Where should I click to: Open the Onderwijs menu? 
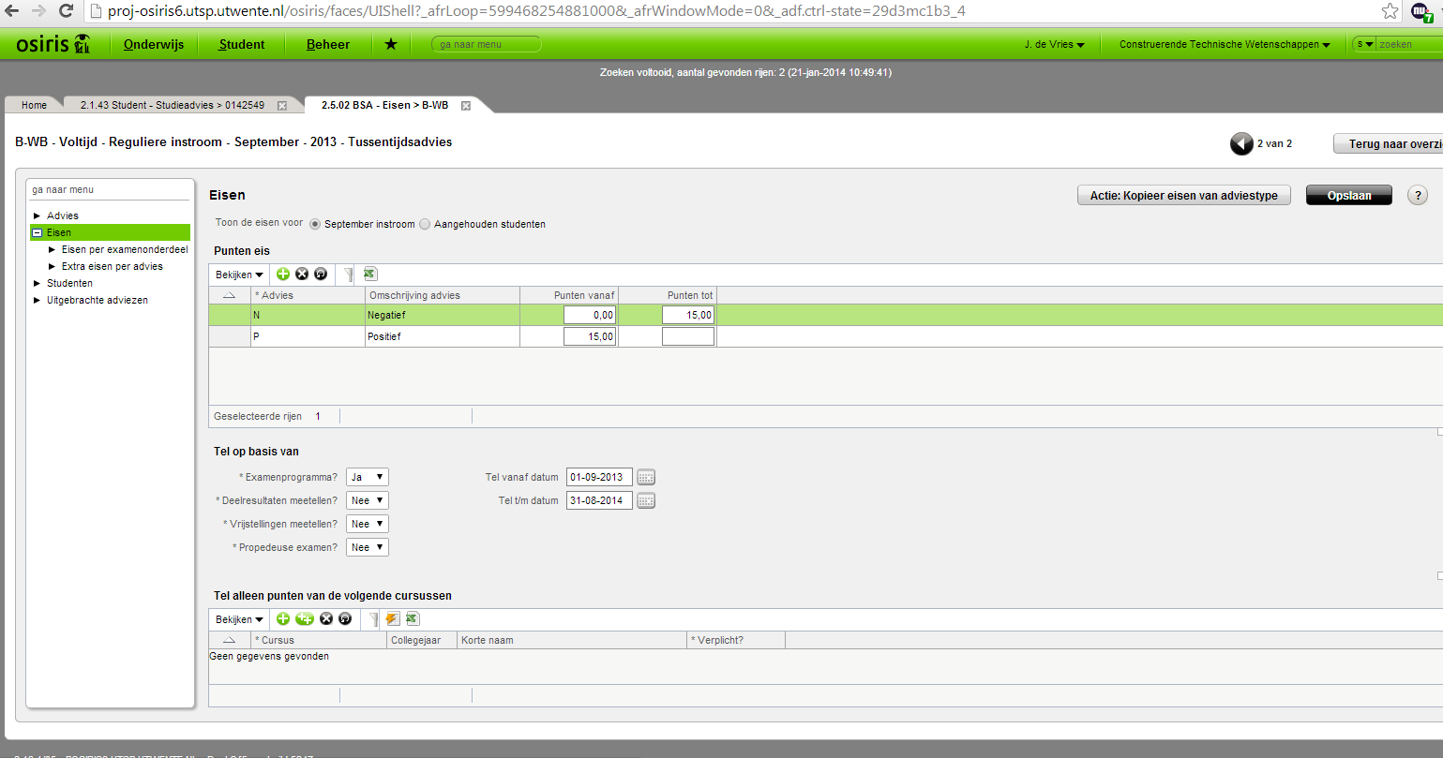(154, 44)
